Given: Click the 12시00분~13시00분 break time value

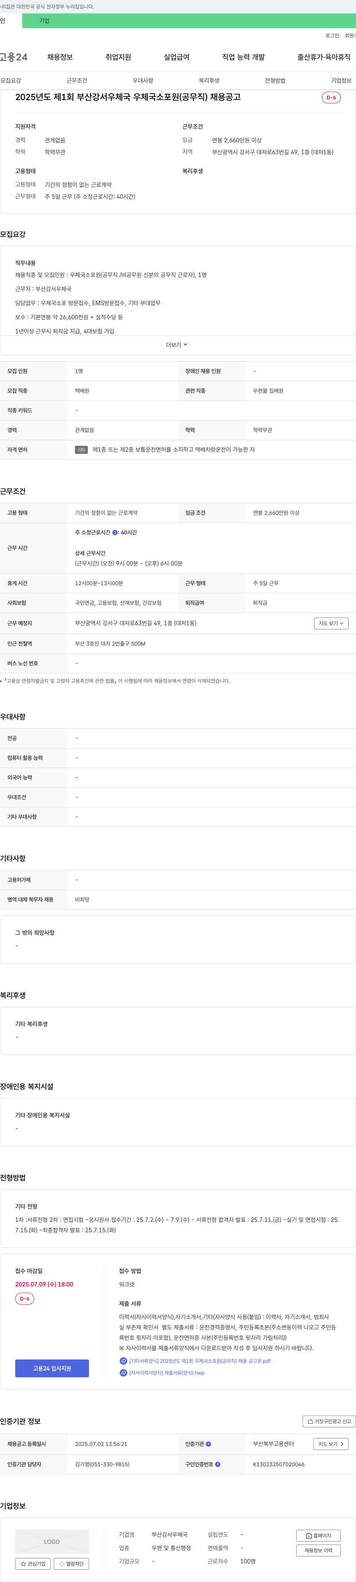Looking at the screenshot, I should 99,583.
